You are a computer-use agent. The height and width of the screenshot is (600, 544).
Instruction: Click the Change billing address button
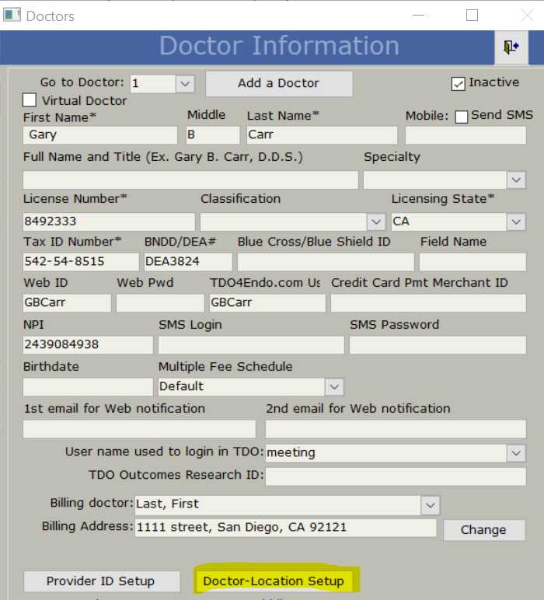[483, 529]
